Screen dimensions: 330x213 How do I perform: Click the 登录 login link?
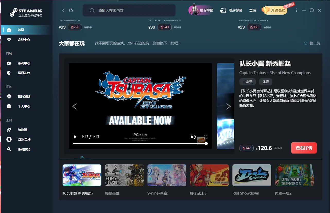(x=253, y=10)
